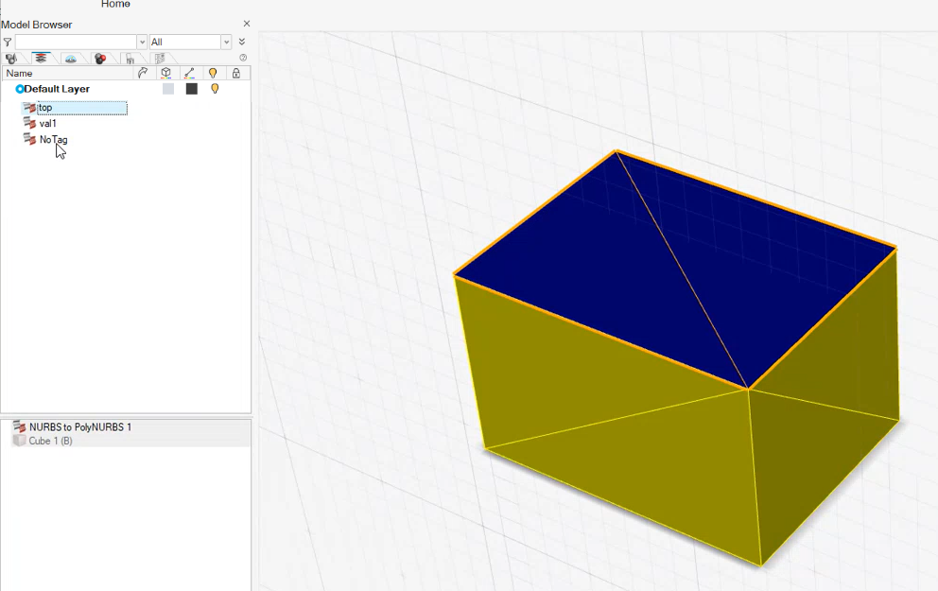Click the cube color column header icon
The height and width of the screenshot is (591, 938).
(x=166, y=73)
